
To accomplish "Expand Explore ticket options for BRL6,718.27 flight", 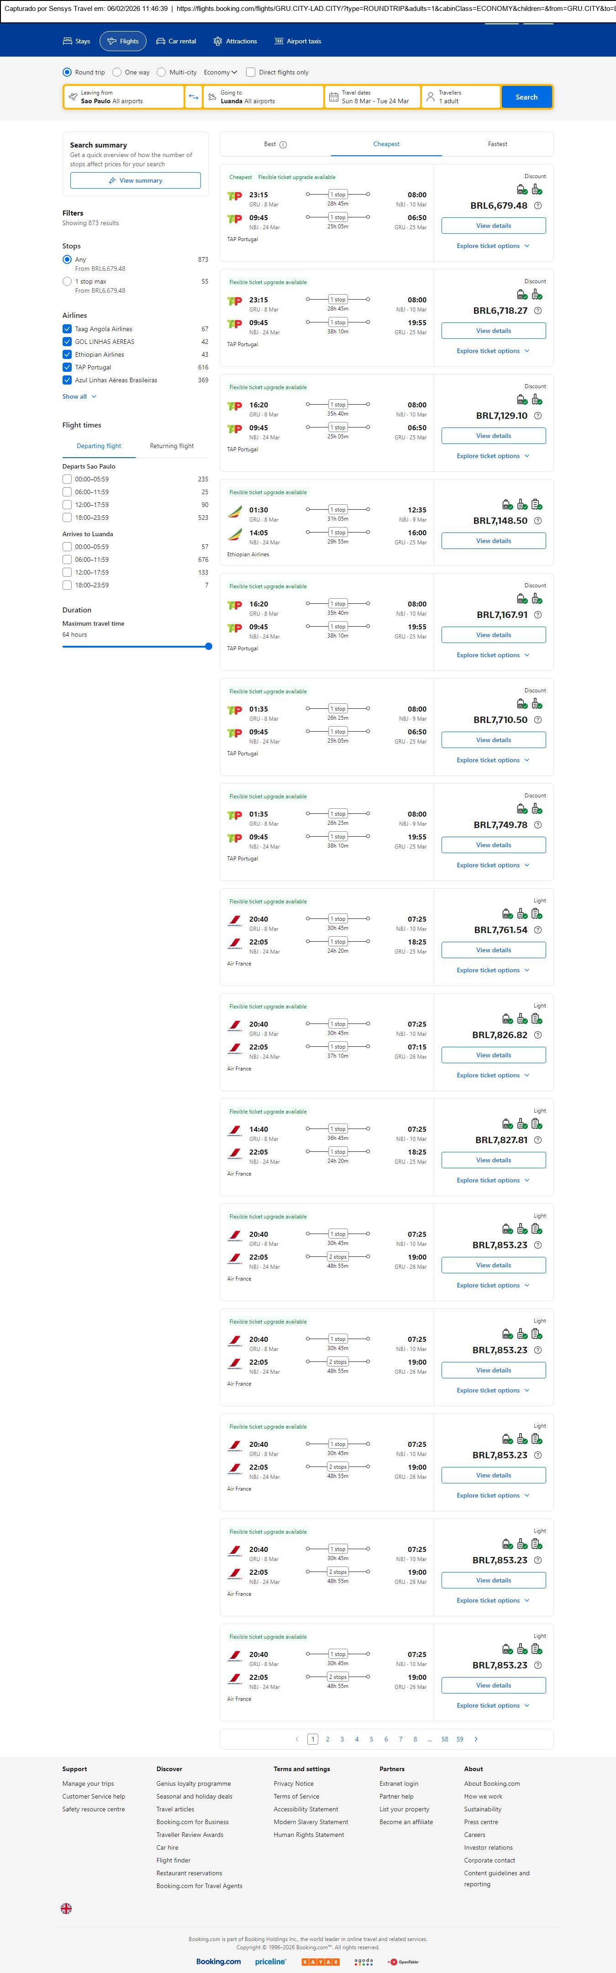I will point(493,352).
